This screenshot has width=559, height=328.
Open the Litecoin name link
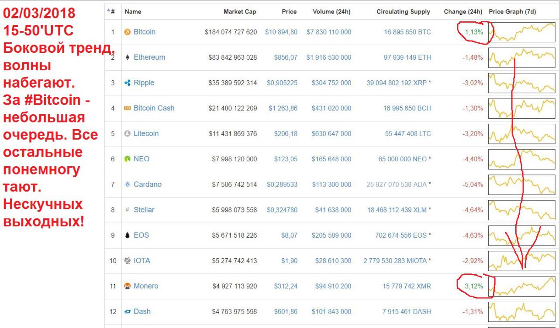pyautogui.click(x=146, y=133)
